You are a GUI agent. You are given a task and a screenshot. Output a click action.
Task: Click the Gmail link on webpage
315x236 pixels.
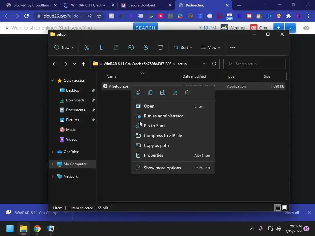(260, 28)
